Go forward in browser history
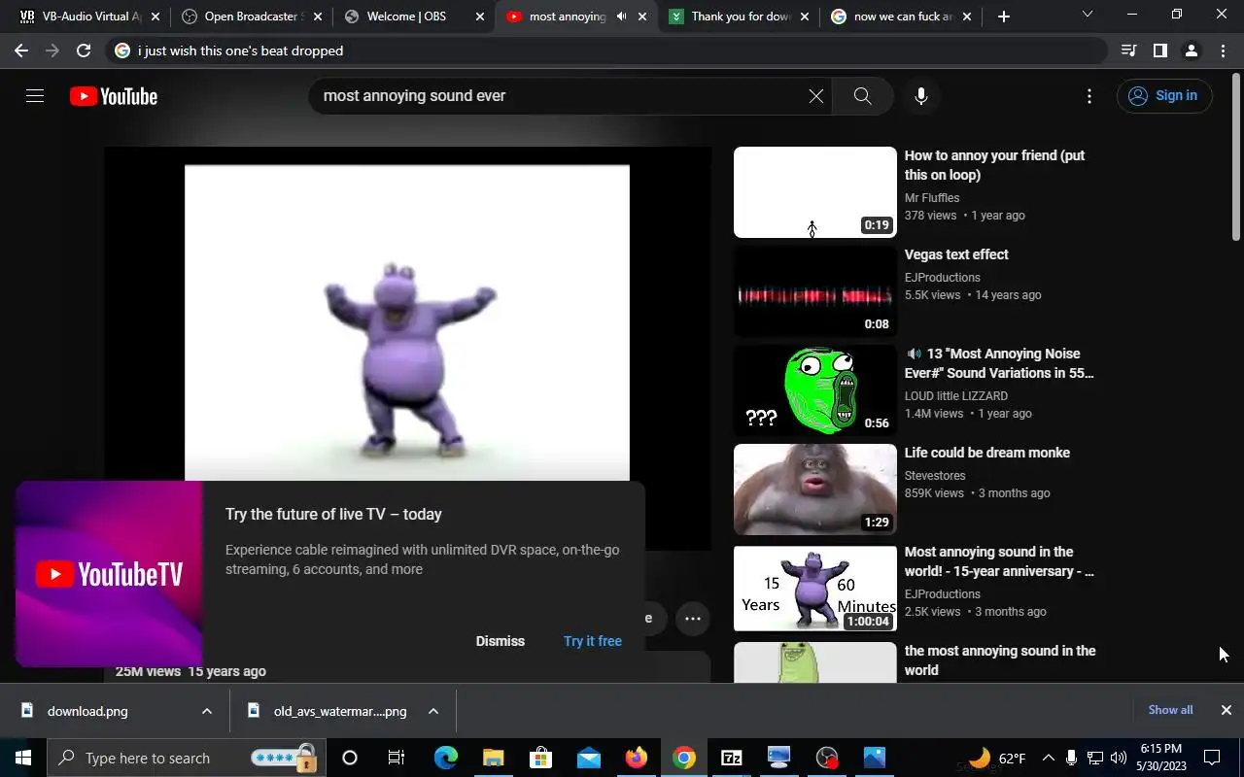1244x777 pixels. [52, 51]
